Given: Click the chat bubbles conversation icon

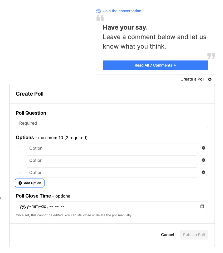Looking at the screenshot, I should (x=99, y=11).
